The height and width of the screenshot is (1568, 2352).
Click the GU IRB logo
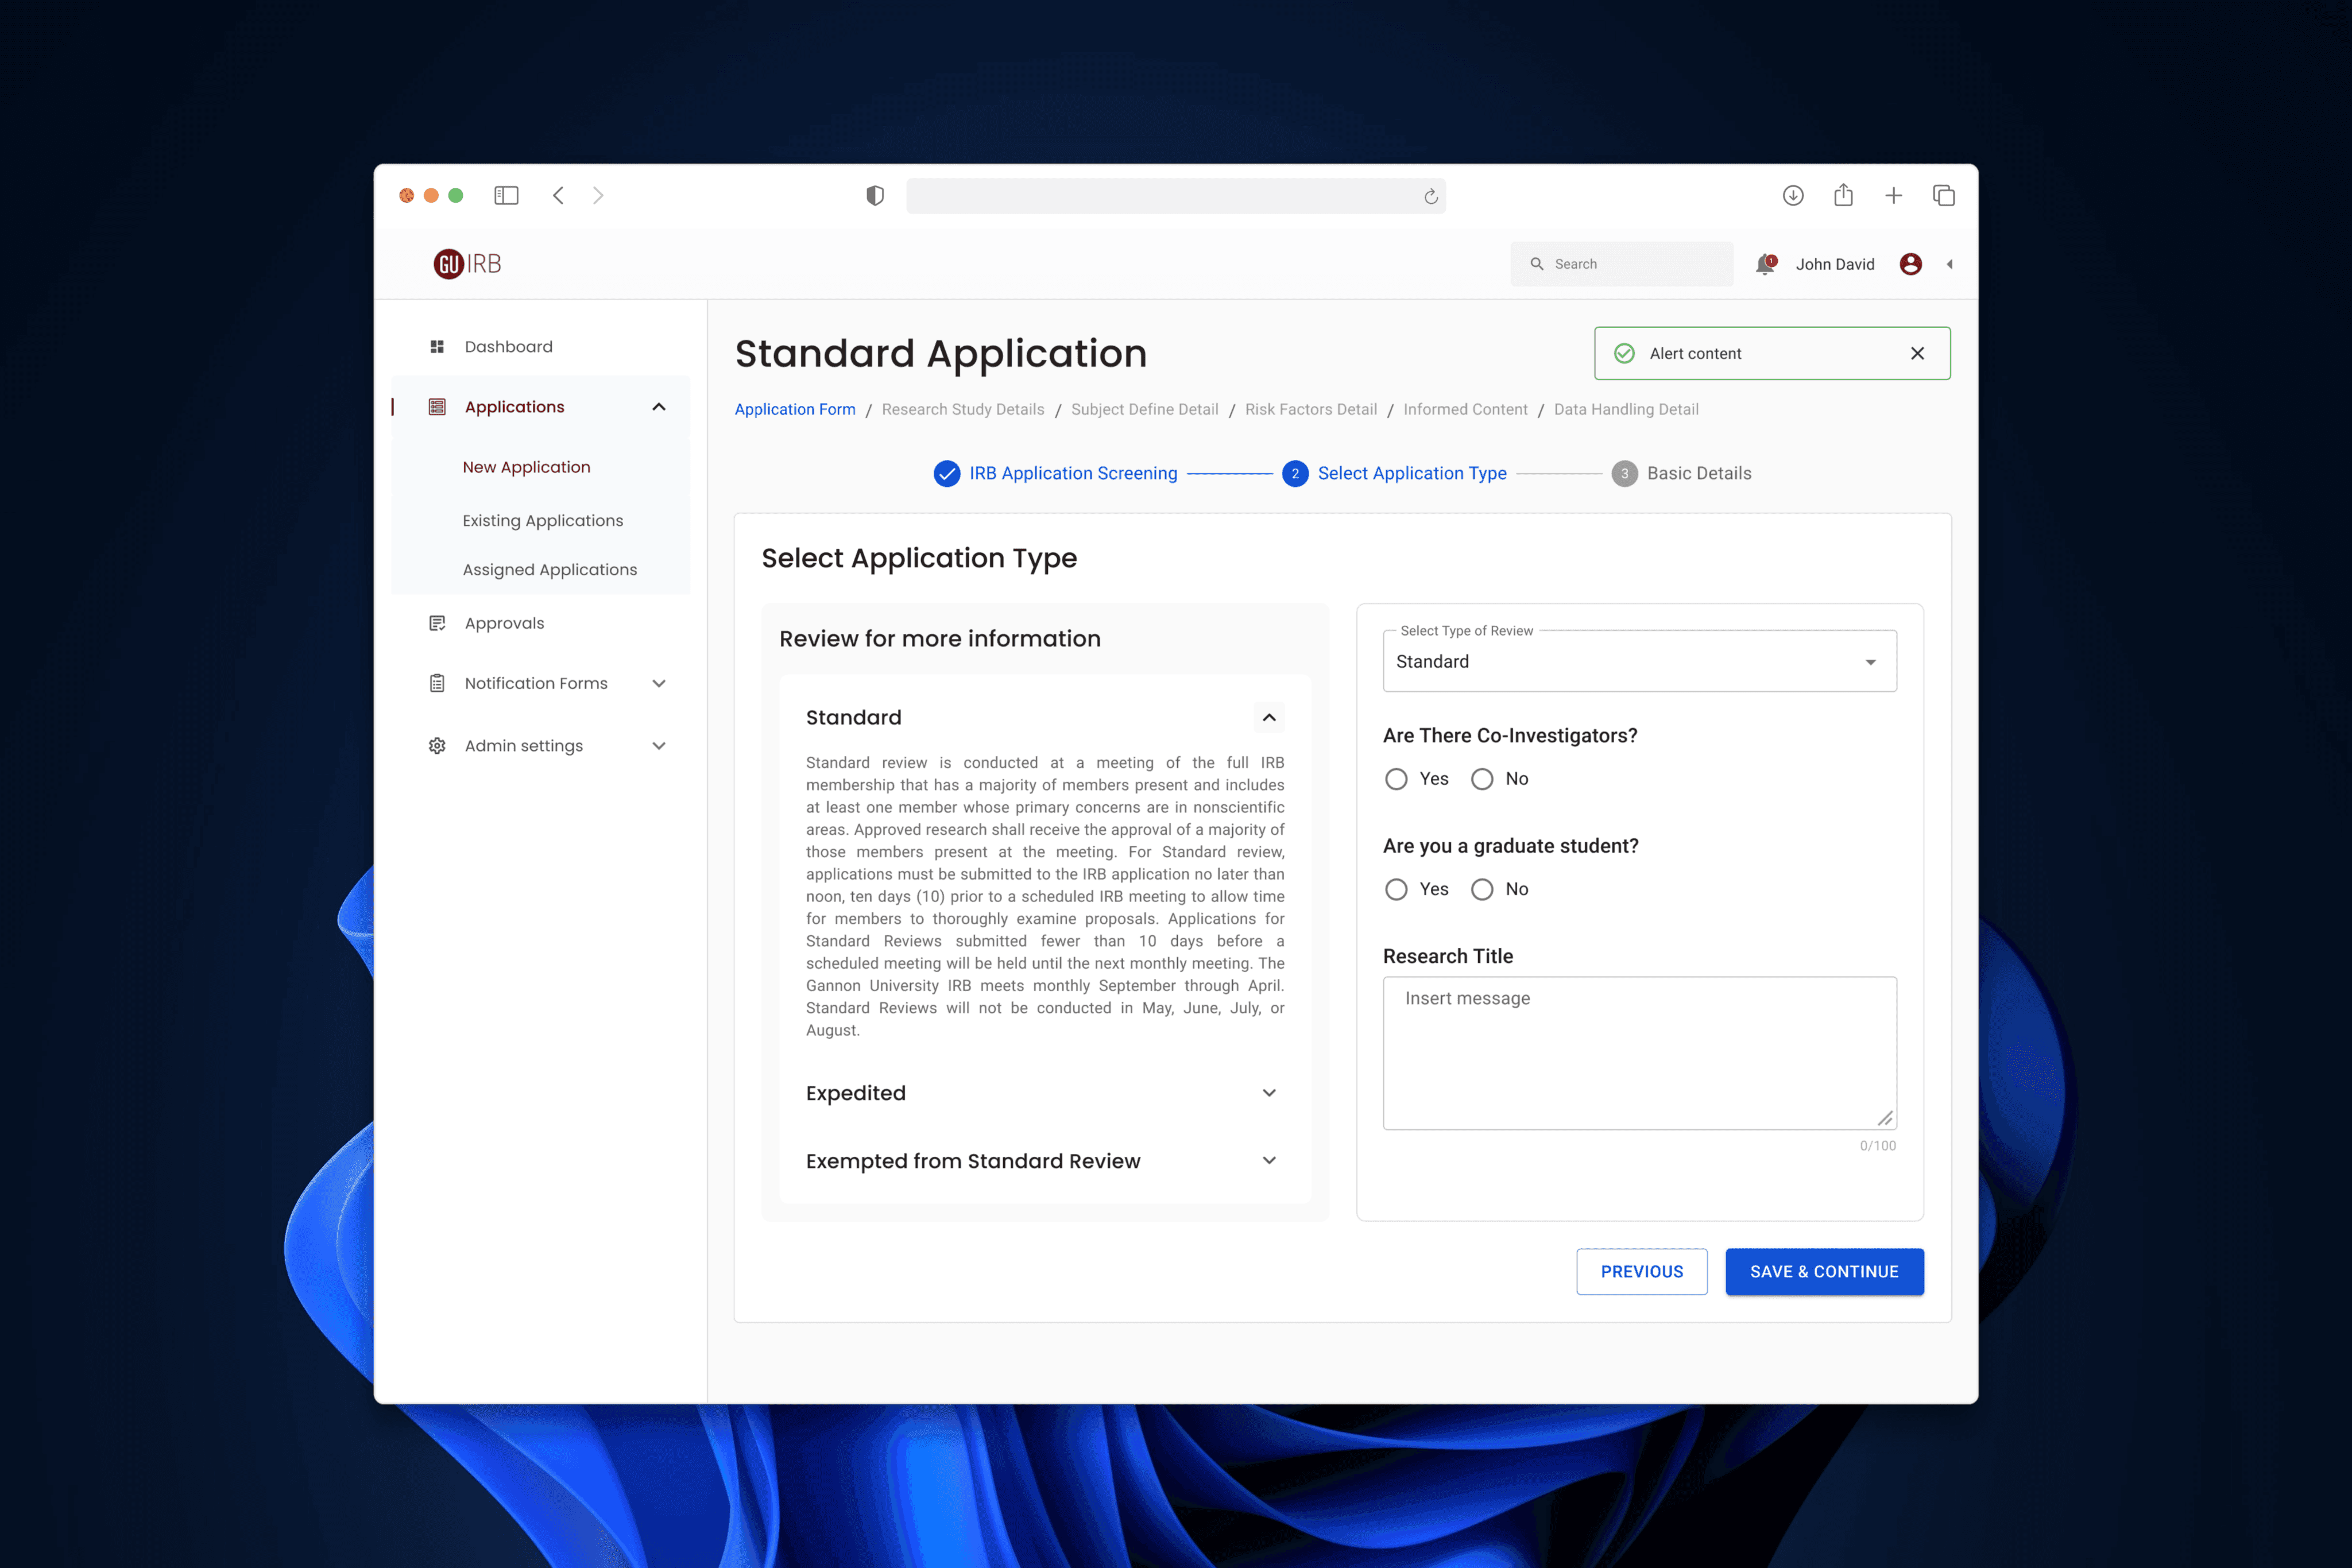tap(467, 264)
